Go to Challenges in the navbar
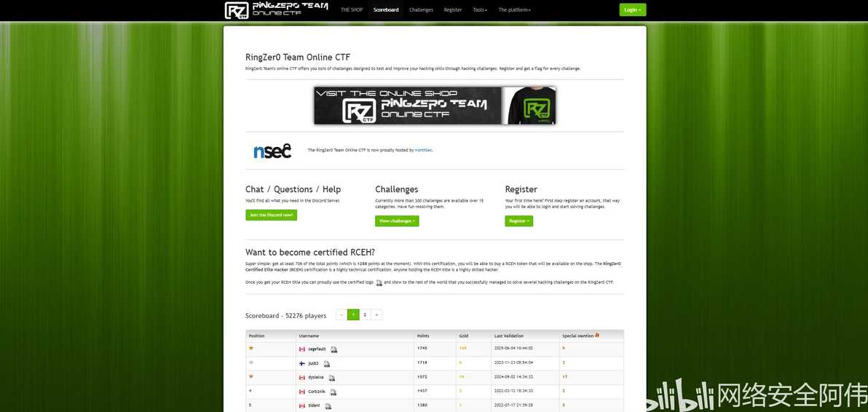 [422, 10]
